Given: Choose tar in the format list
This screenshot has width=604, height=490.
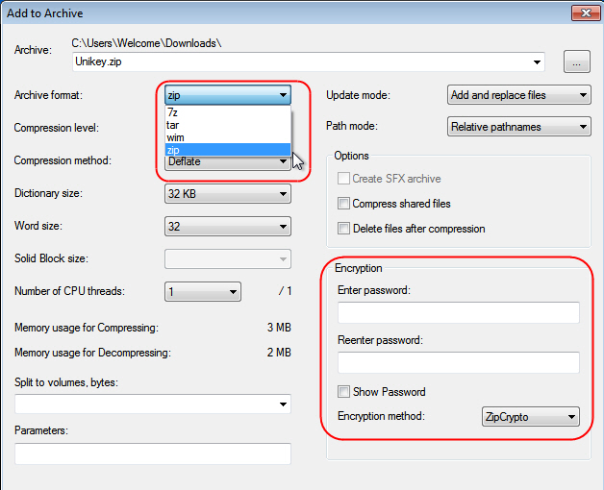Looking at the screenshot, I should click(x=227, y=125).
